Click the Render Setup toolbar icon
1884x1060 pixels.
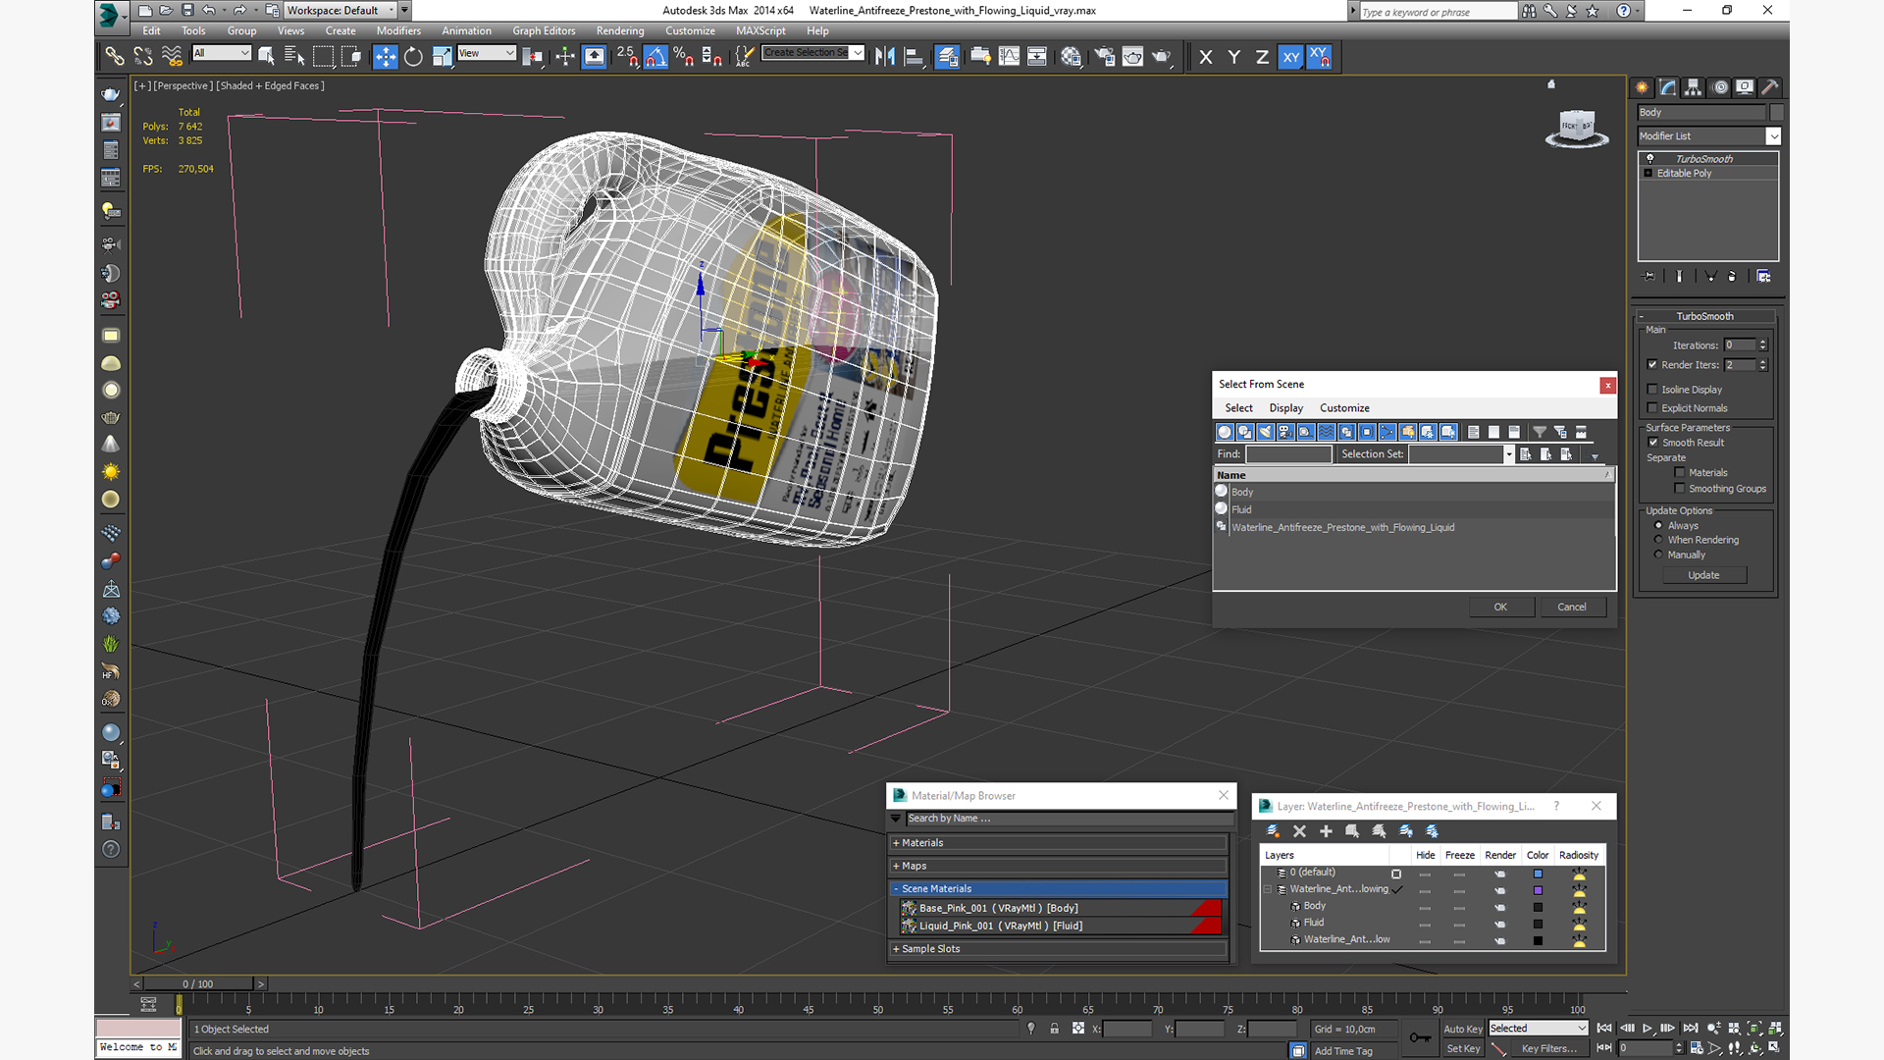click(x=1104, y=56)
